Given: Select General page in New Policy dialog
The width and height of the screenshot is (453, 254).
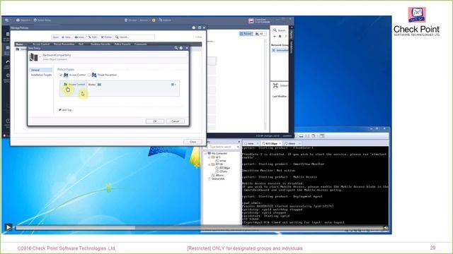Looking at the screenshot, I should point(41,70).
